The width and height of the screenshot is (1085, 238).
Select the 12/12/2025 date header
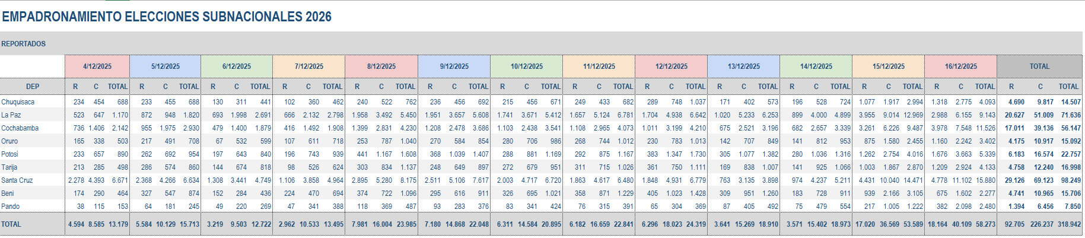pyautogui.click(x=672, y=66)
